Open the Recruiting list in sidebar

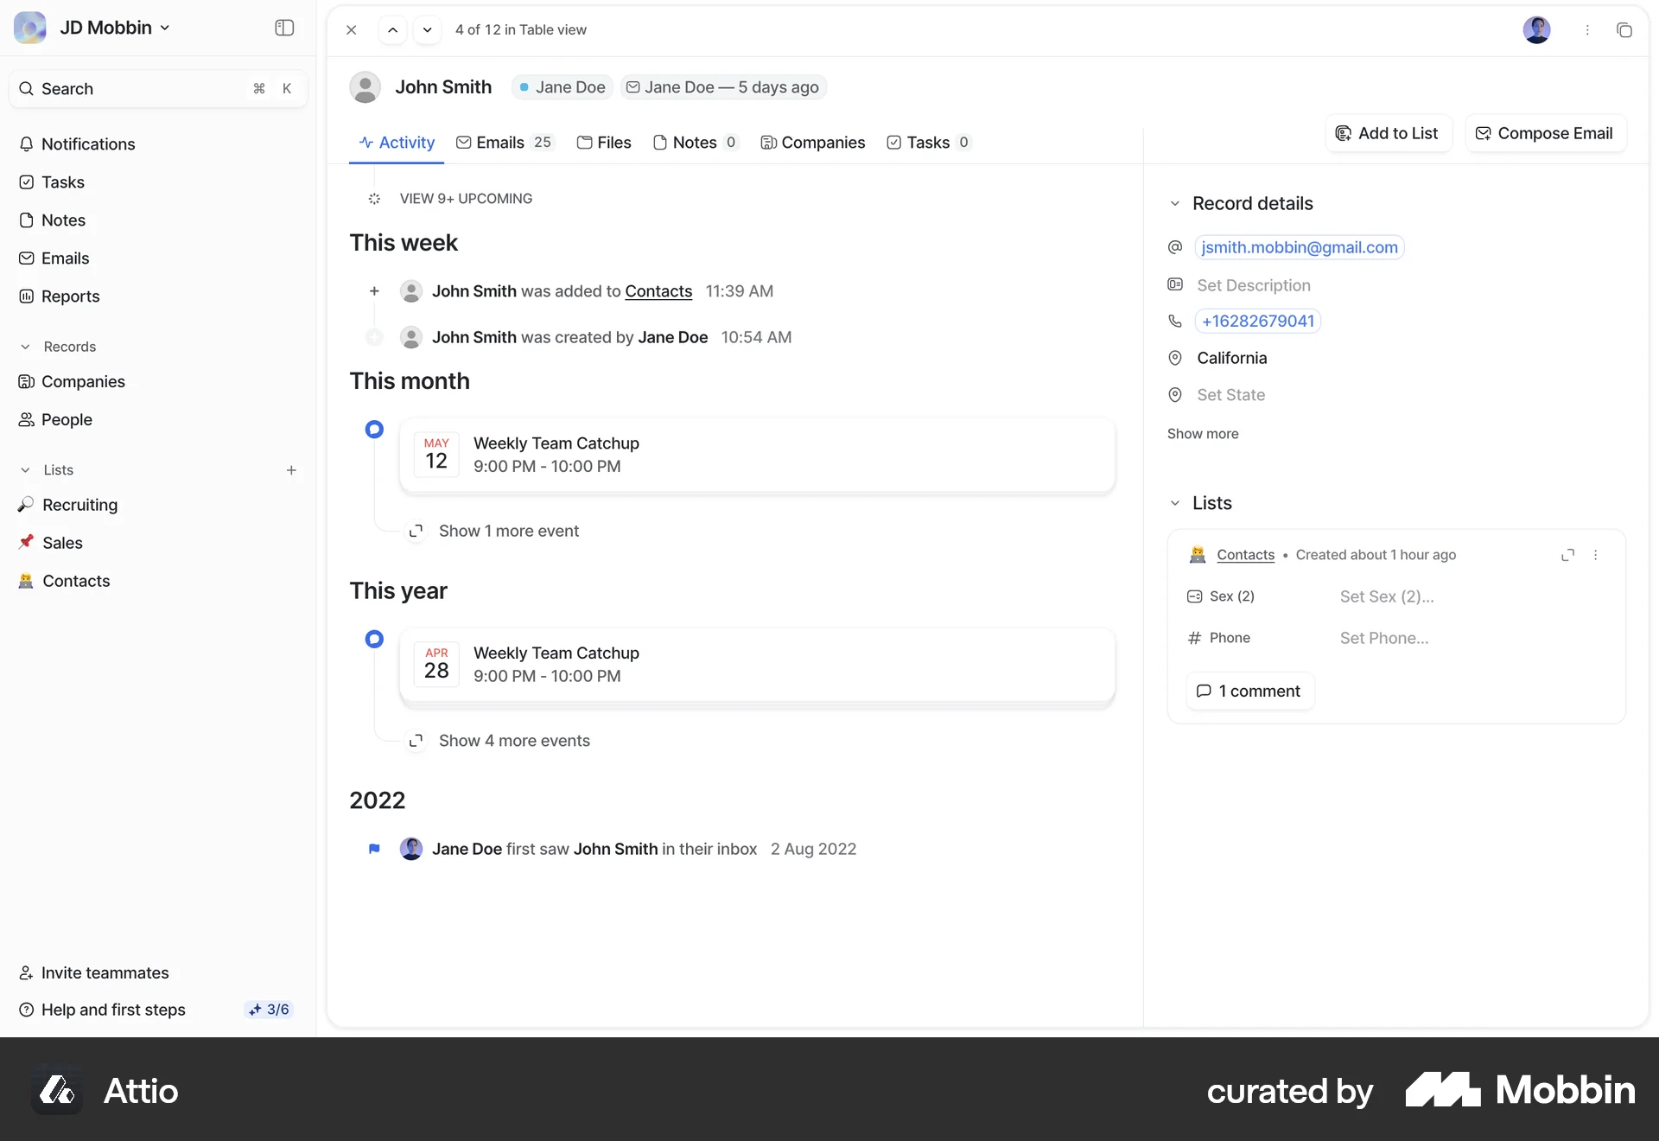coord(79,505)
